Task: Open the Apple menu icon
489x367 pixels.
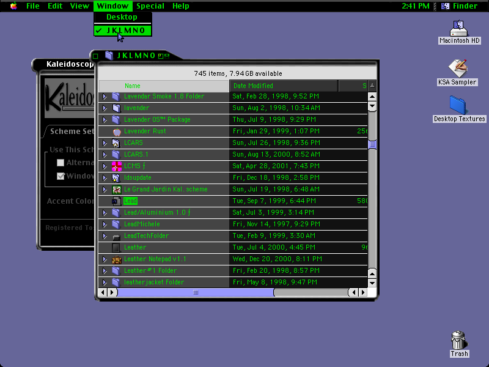Action: 13,6
